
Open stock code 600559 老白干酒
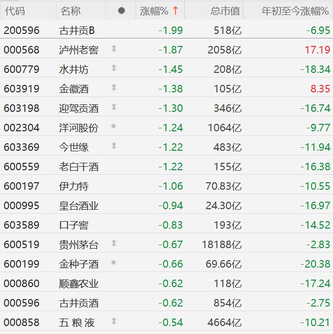(x=21, y=166)
